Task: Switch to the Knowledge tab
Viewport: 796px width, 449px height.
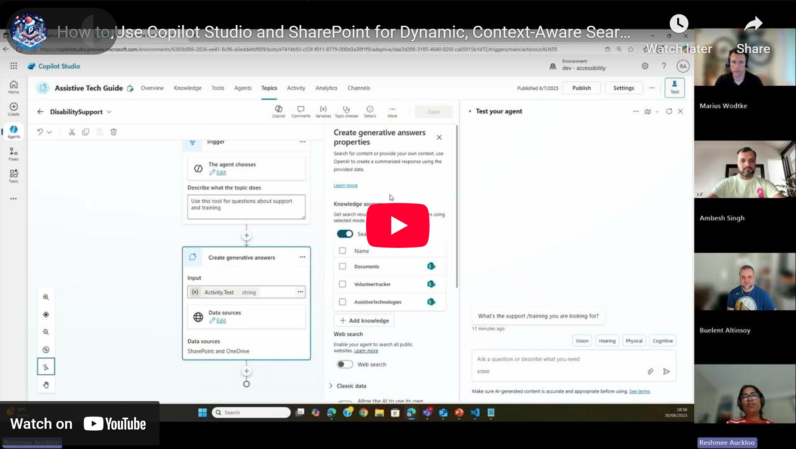Action: 188,88
